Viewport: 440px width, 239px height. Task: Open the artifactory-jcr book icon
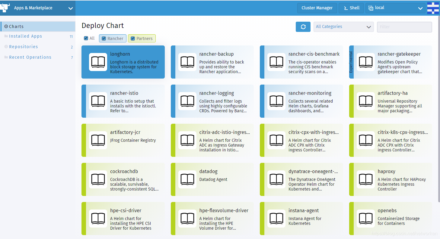click(98, 140)
